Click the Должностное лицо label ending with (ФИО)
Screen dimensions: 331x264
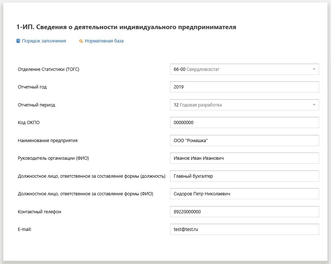coord(85,194)
